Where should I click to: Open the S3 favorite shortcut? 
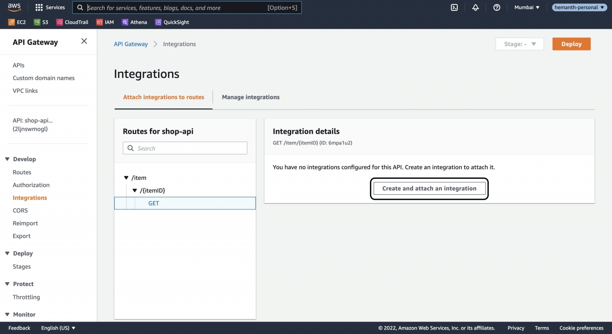coord(41,22)
